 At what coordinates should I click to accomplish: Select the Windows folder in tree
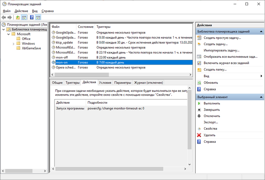28,44
